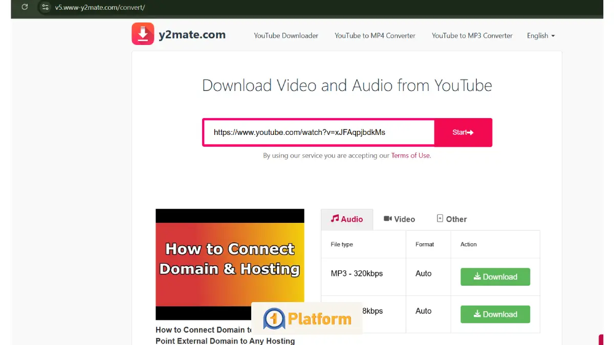Viewport: 614px width, 345px height.
Task: Click the y2mate.com brand name
Action: click(x=192, y=35)
